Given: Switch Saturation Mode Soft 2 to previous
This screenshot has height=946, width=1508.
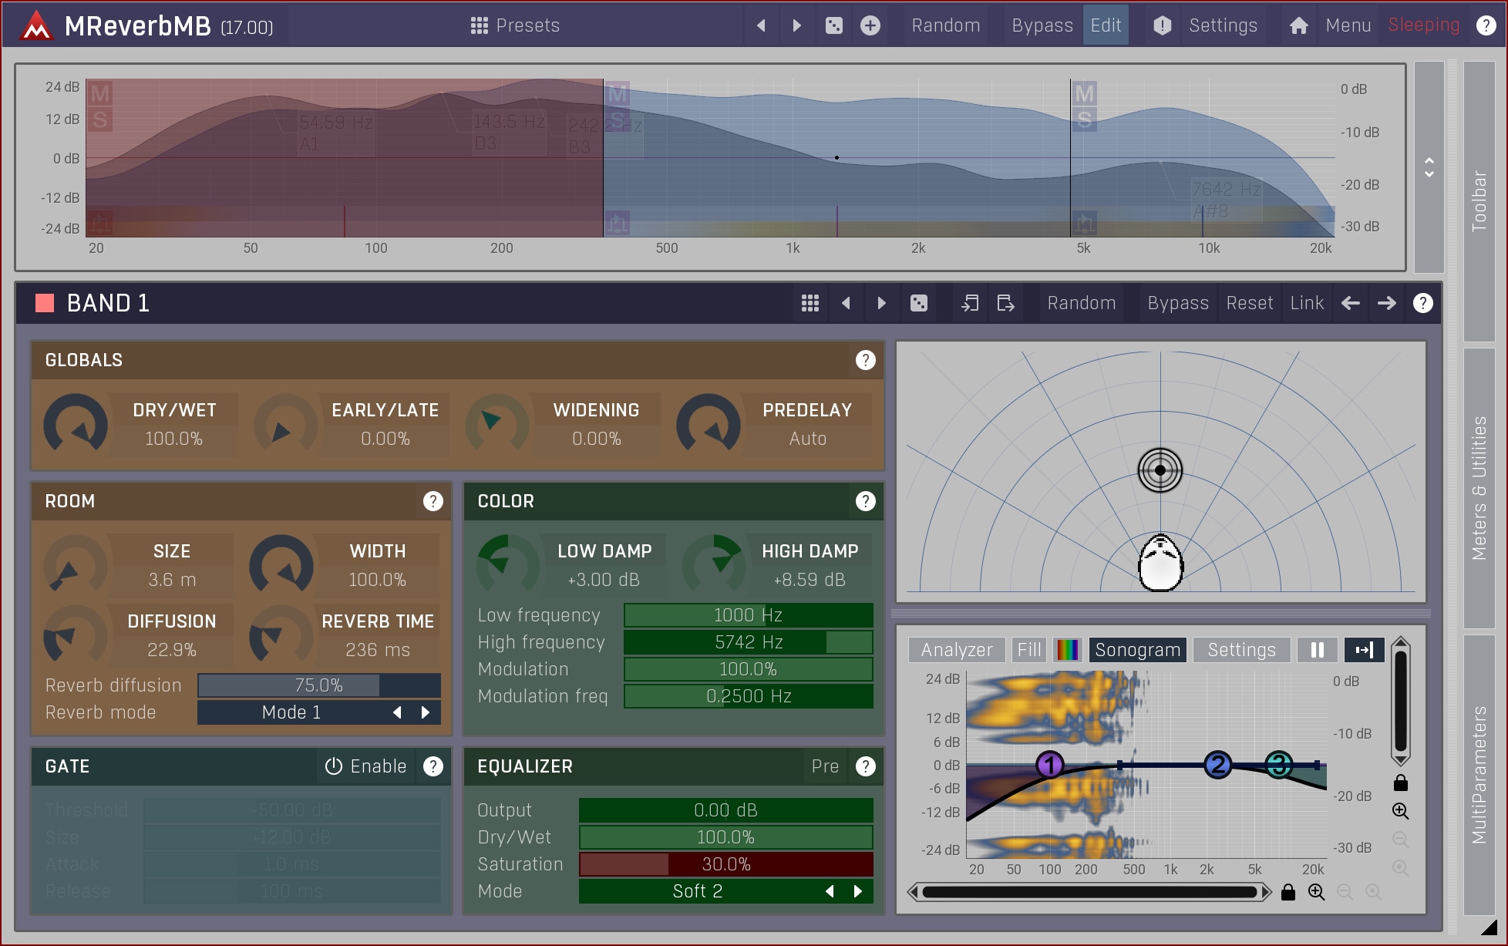Looking at the screenshot, I should tap(830, 891).
